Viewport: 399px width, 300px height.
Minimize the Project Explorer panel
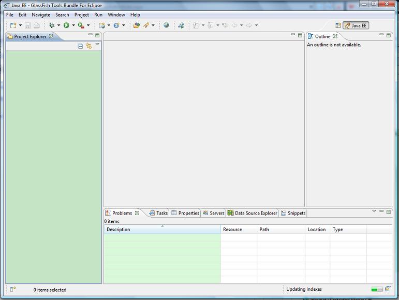(x=91, y=35)
